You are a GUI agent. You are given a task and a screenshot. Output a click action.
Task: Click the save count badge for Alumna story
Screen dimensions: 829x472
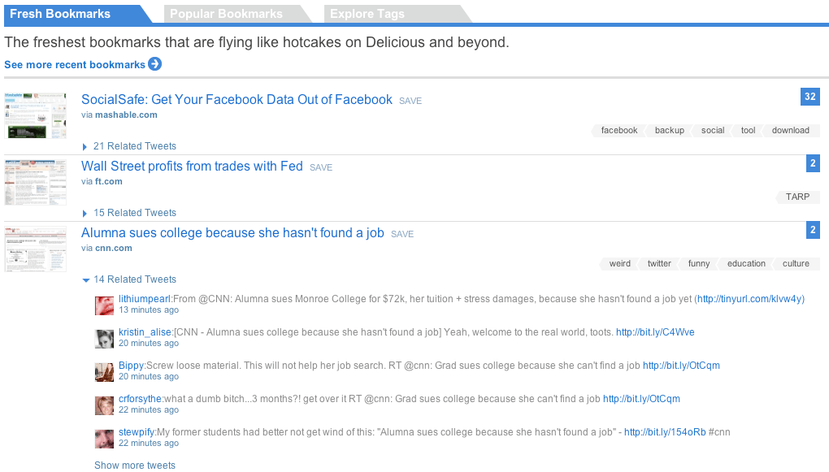point(813,230)
